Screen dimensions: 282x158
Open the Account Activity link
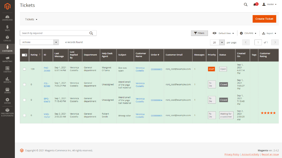(x=250, y=154)
